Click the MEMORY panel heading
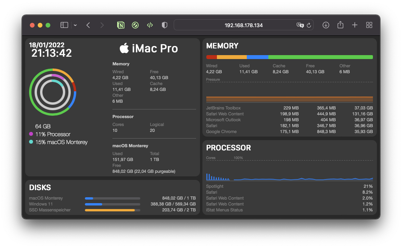This screenshot has height=248, width=402. [222, 46]
